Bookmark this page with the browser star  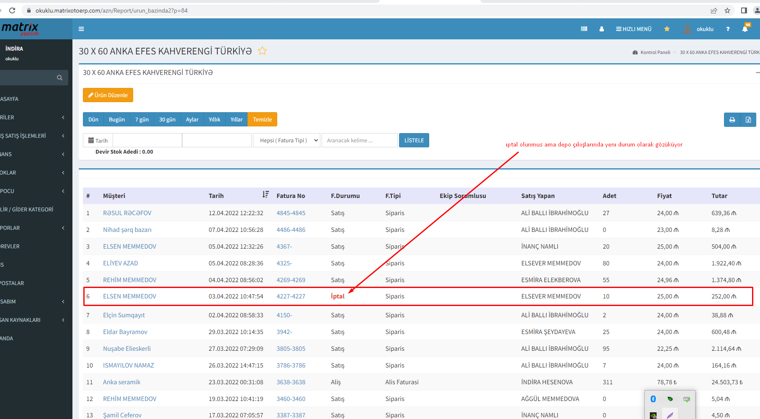click(x=727, y=10)
